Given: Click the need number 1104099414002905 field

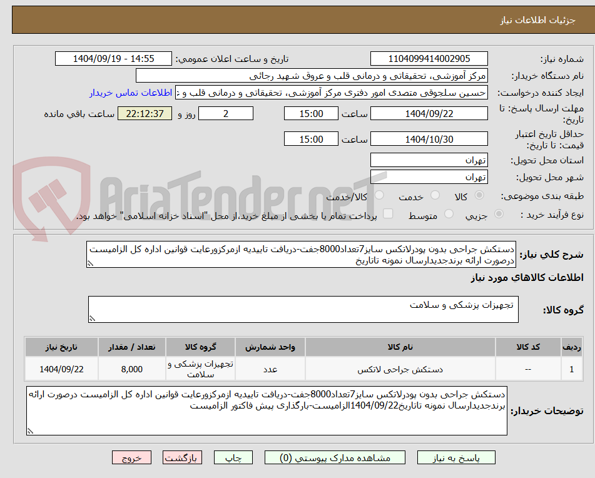Looking at the screenshot, I should [x=429, y=58].
